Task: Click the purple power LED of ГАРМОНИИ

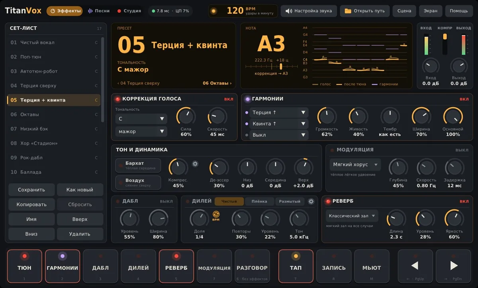Action: tap(247, 99)
